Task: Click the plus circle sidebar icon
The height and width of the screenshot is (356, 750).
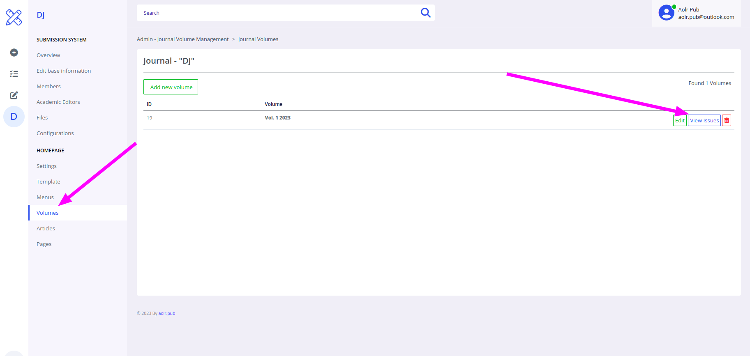Action: tap(14, 53)
